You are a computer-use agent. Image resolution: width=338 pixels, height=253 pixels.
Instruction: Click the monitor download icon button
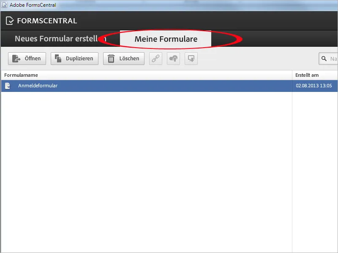click(191, 59)
